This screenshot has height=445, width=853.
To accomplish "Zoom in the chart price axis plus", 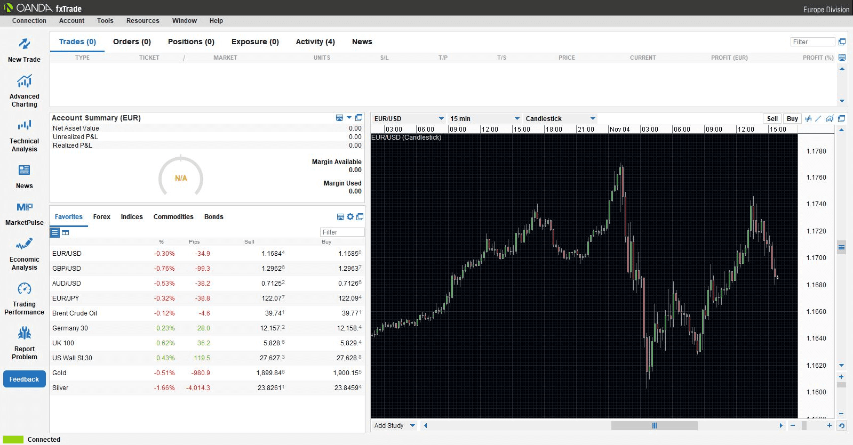I will click(841, 377).
